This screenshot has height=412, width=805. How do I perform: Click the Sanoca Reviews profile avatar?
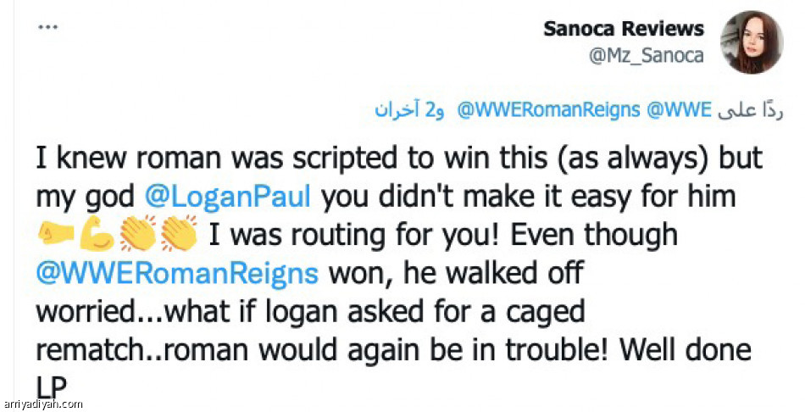point(746,42)
